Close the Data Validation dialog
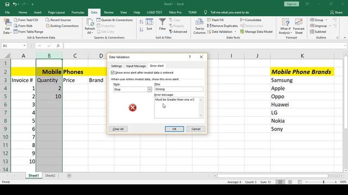Viewport: 348px width, 195px height. (201, 57)
